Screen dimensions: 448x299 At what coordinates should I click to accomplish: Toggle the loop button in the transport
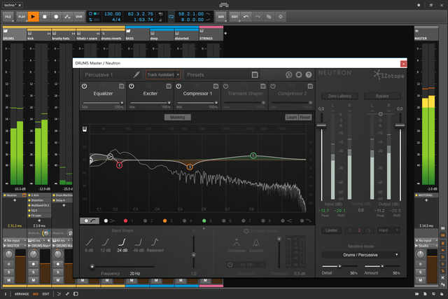tap(171, 17)
